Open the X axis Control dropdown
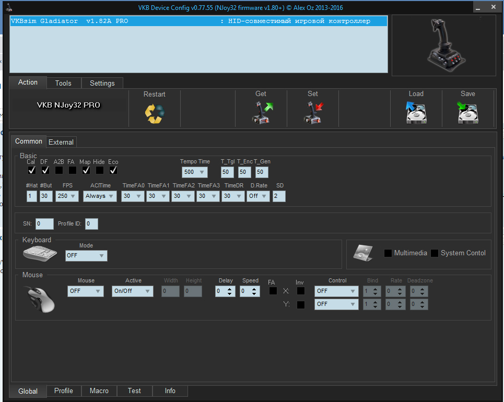The height and width of the screenshot is (402, 504). (336, 291)
